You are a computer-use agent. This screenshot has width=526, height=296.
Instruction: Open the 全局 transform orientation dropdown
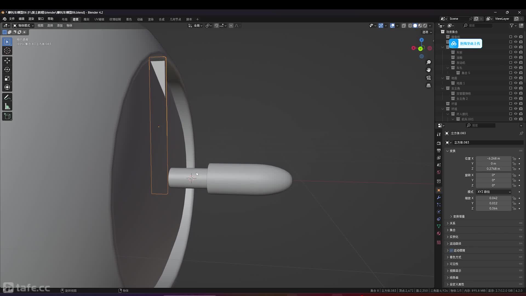tap(195, 25)
